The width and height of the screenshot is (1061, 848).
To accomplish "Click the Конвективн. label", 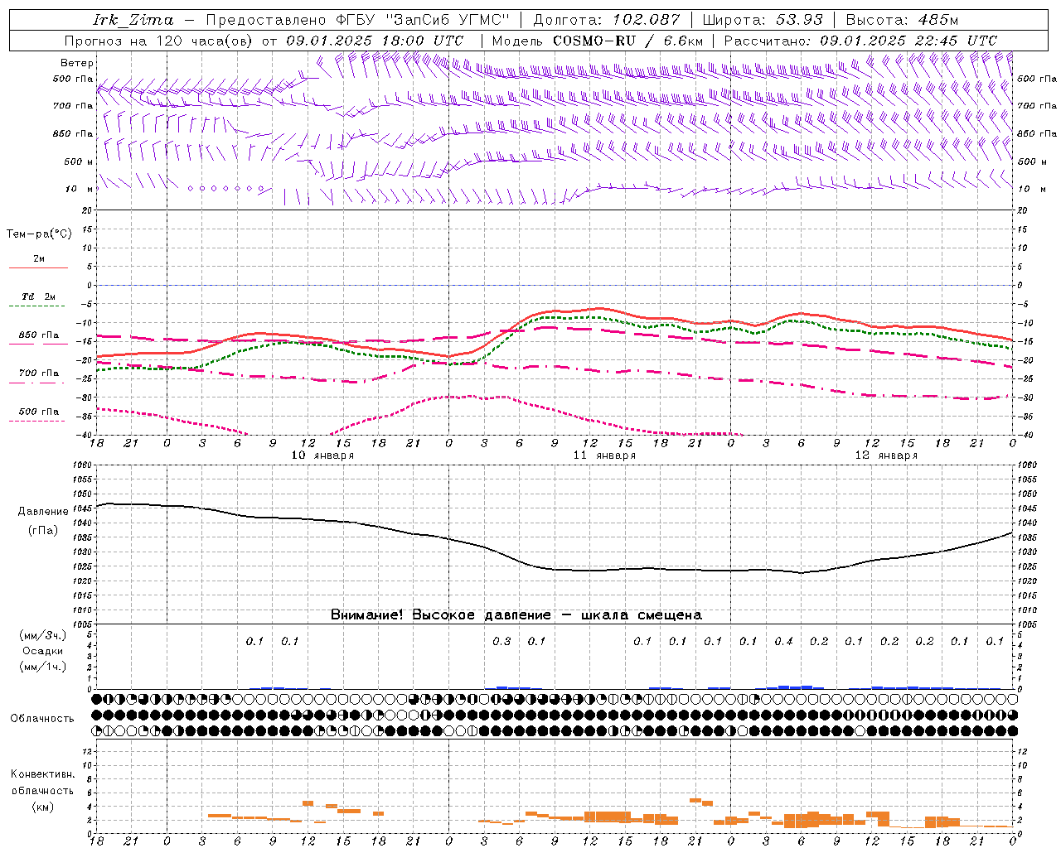I will pos(42,774).
